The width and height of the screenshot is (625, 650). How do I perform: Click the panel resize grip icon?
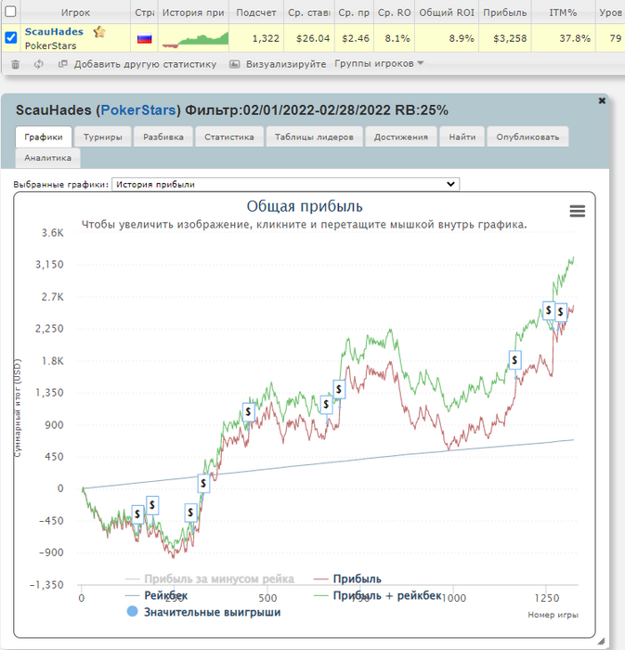(602, 642)
